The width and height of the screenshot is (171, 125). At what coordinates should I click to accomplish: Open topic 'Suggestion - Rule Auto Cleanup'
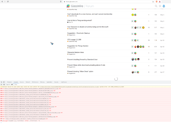tap(78, 33)
